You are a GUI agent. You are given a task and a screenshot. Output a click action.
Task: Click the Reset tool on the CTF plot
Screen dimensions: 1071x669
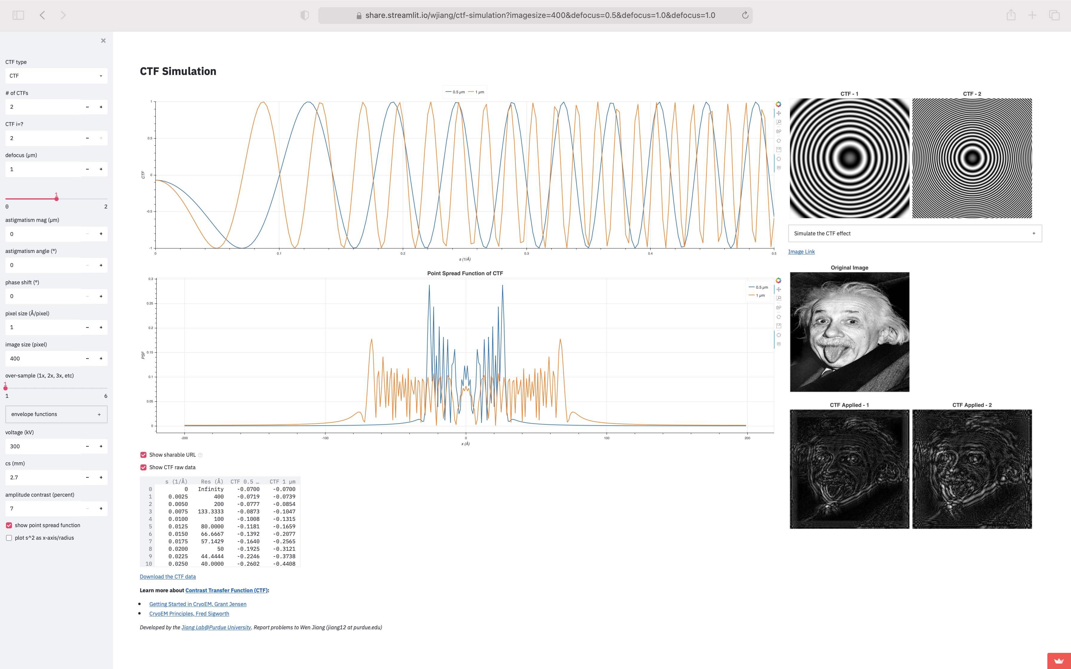pyautogui.click(x=778, y=141)
